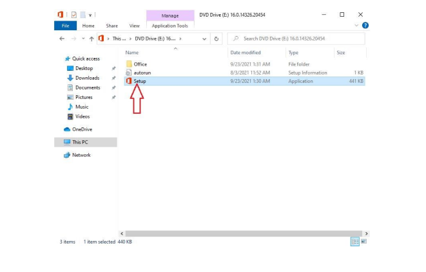The height and width of the screenshot is (272, 426).
Task: Click DVD Drive (E:) breadcrumb segment
Action: coord(155,39)
